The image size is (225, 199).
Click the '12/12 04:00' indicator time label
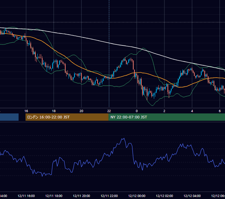tap(192, 196)
